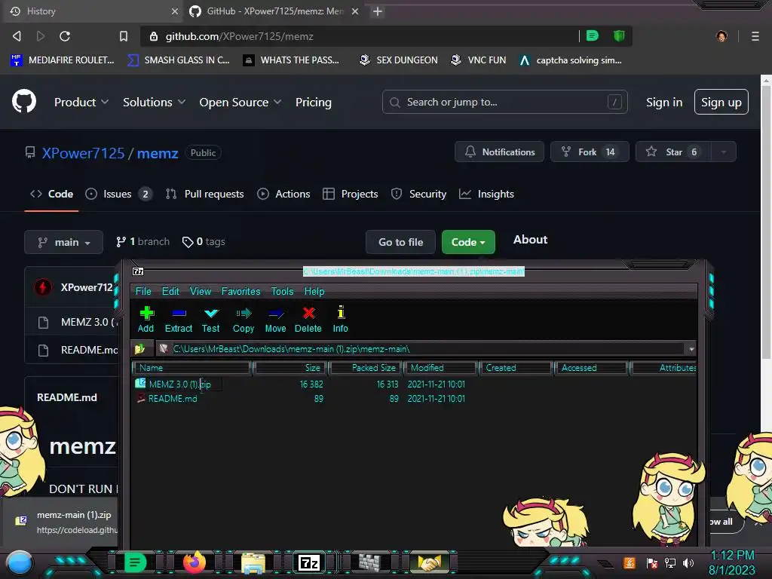Switch to the History tab
Viewport: 772px width, 579px height.
[93, 11]
